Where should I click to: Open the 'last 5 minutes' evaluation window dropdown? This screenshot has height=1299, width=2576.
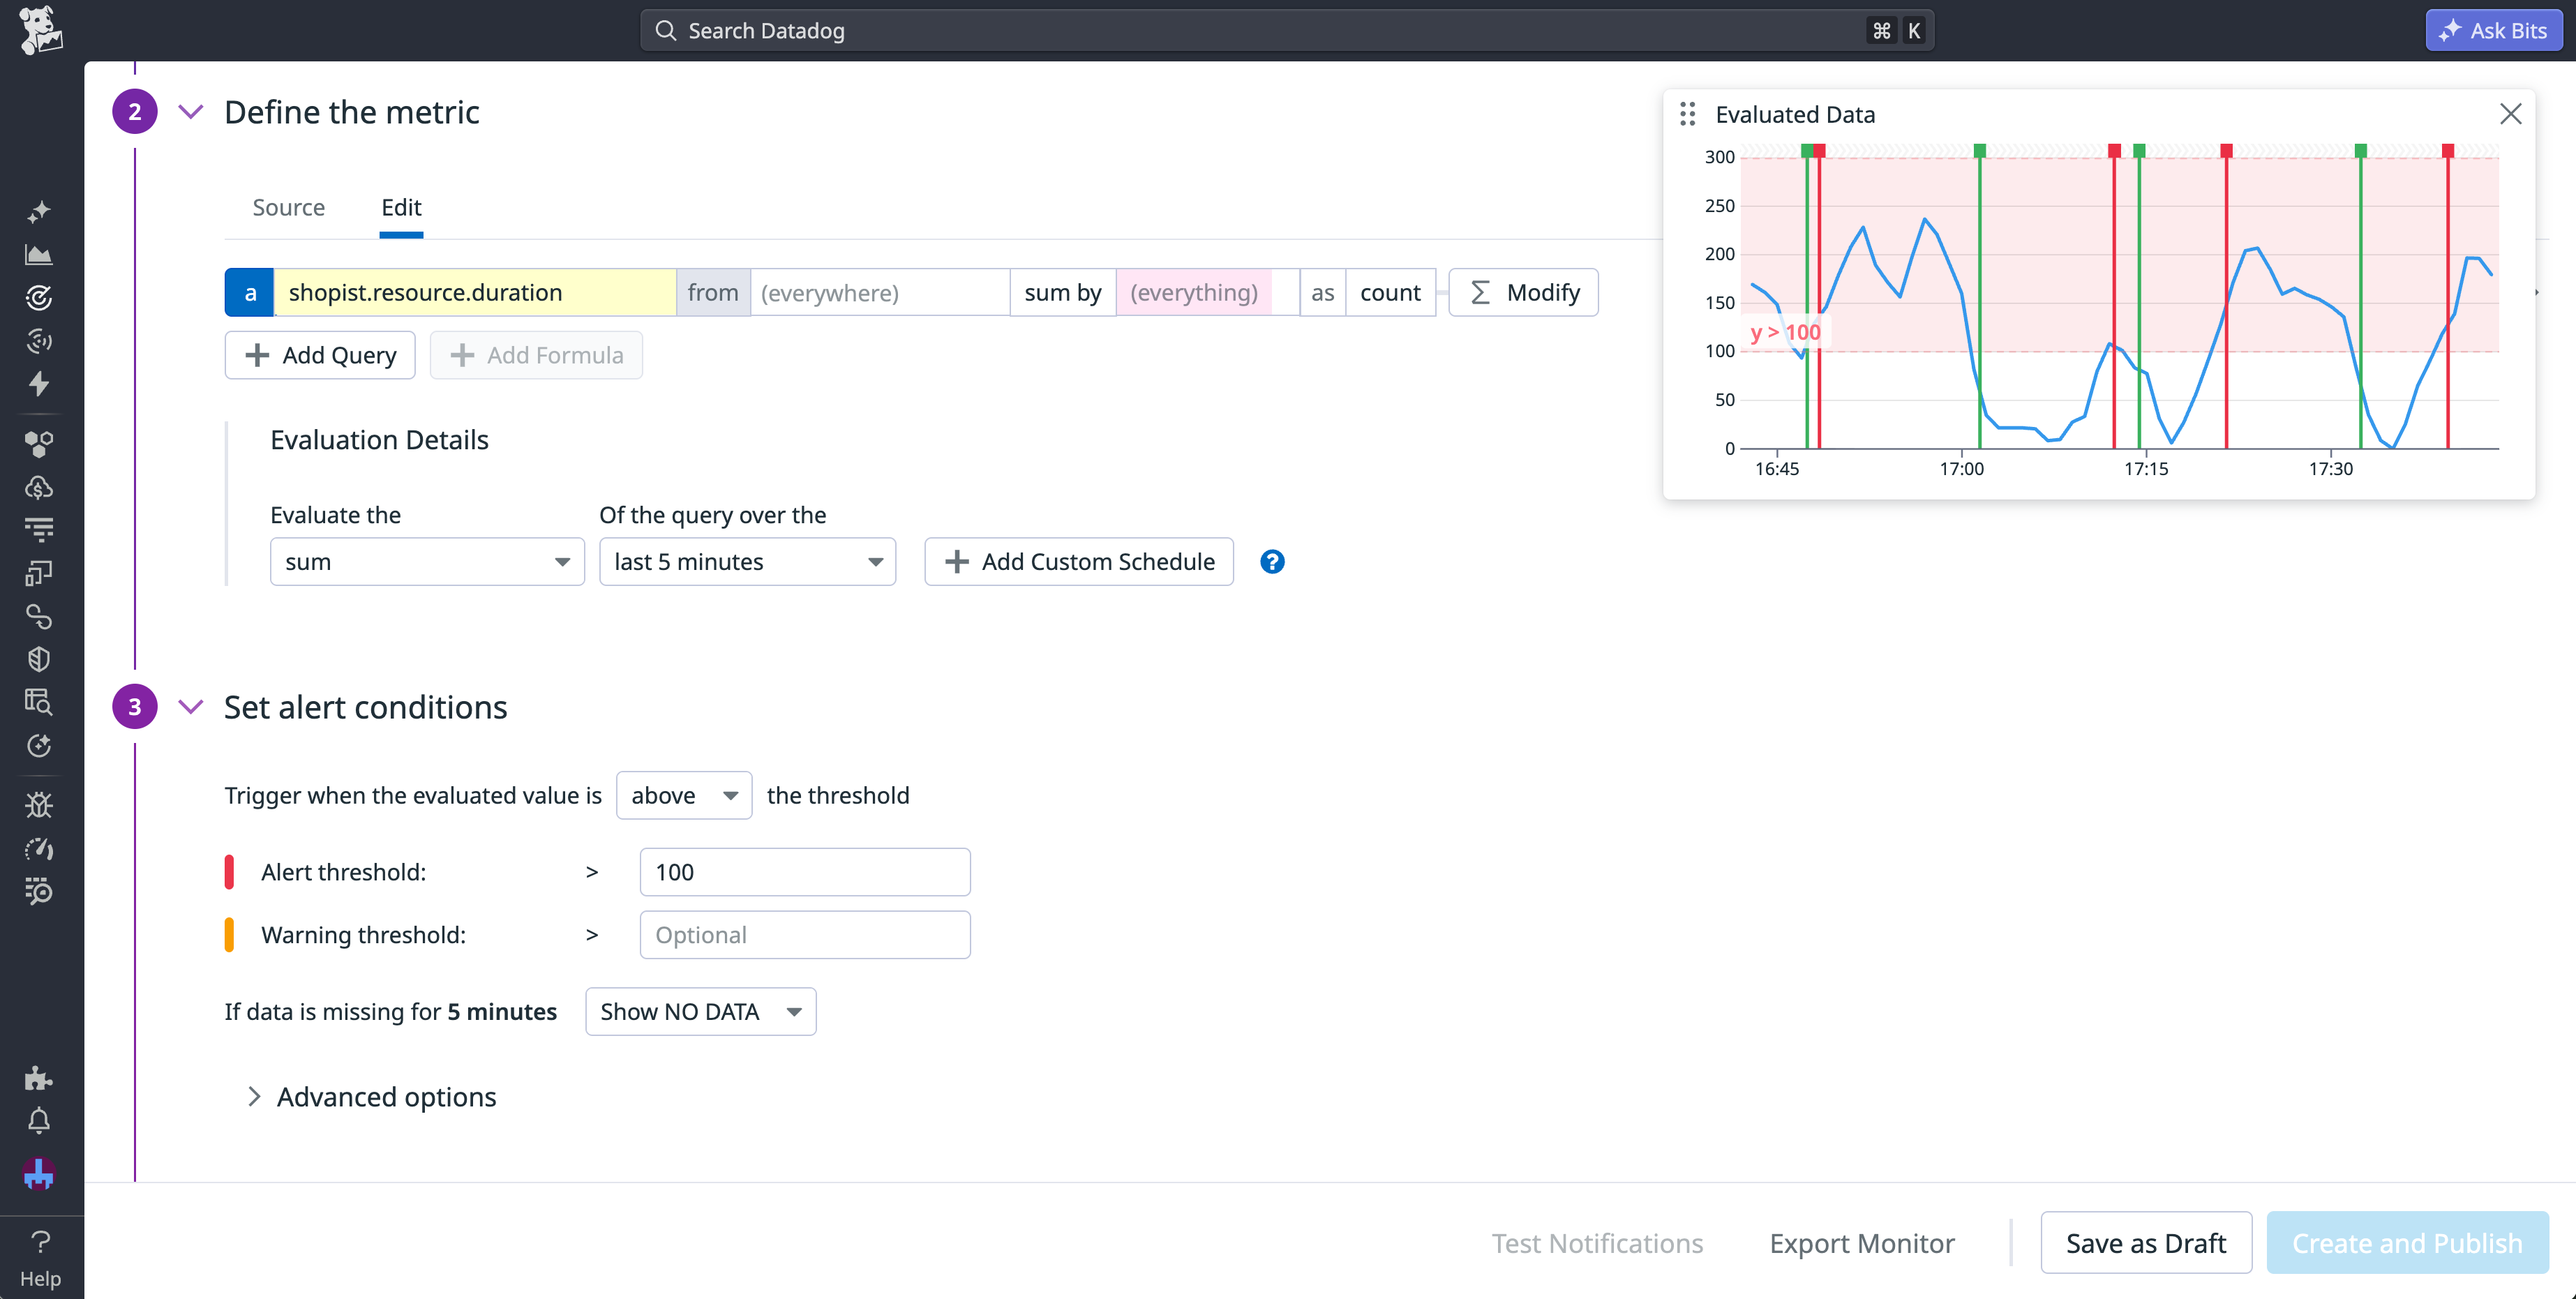[747, 561]
